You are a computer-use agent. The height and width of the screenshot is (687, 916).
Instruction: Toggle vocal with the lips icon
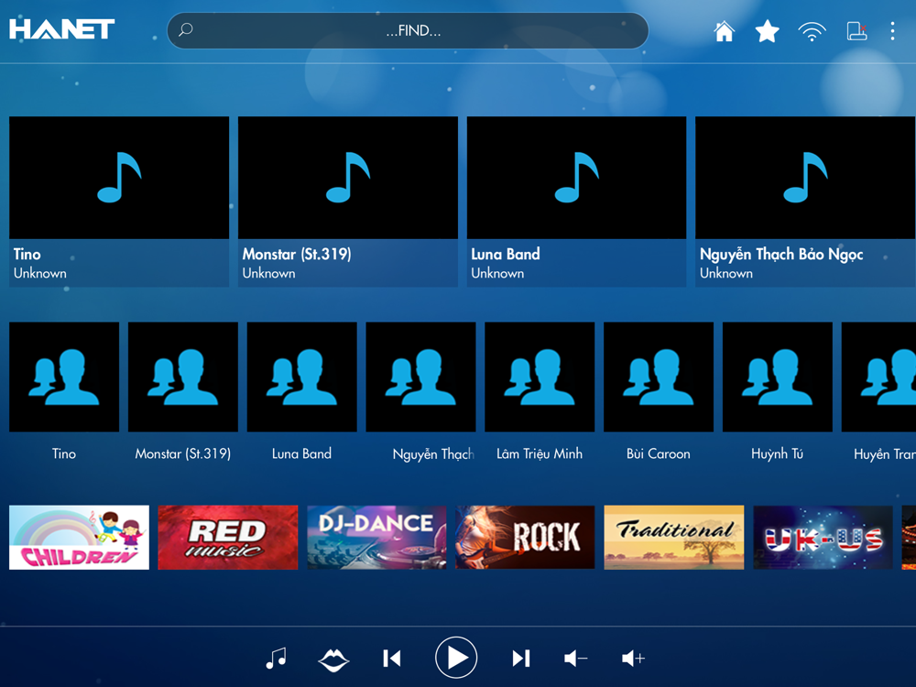pyautogui.click(x=333, y=660)
